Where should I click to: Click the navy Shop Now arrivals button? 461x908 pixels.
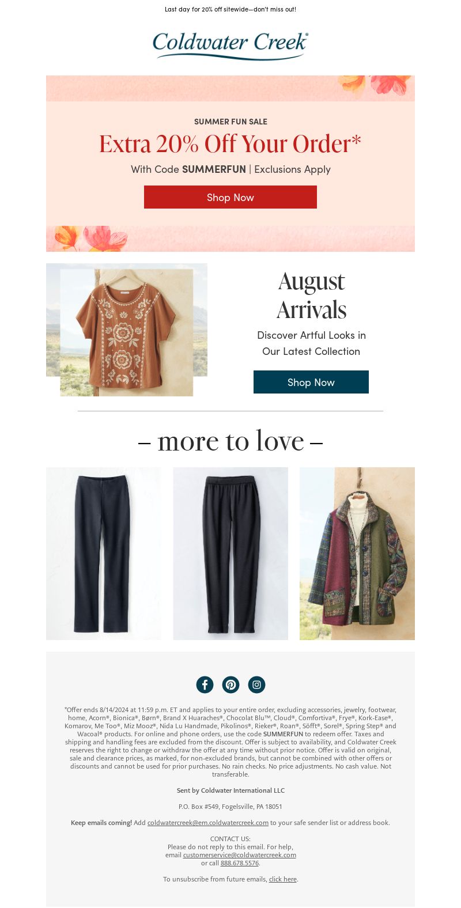point(311,382)
